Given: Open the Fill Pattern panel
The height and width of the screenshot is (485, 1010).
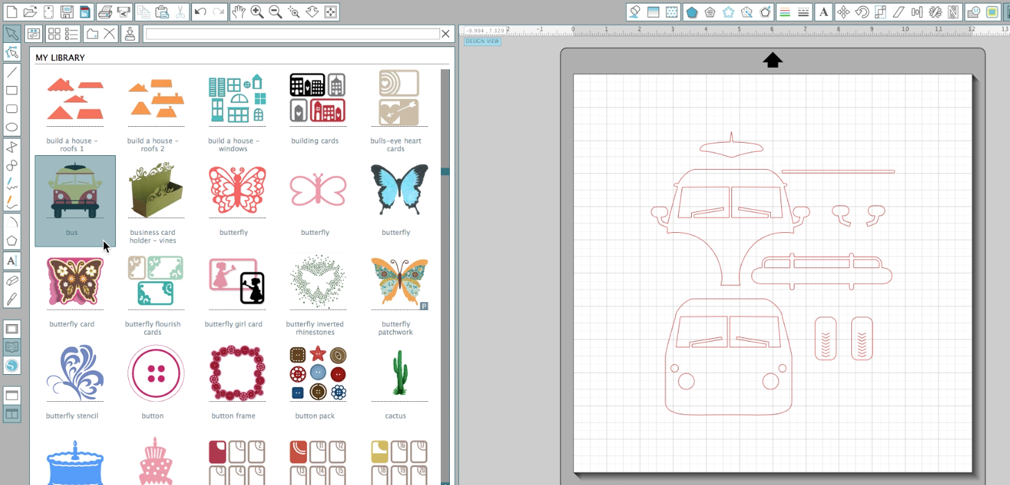Looking at the screenshot, I should [x=671, y=12].
